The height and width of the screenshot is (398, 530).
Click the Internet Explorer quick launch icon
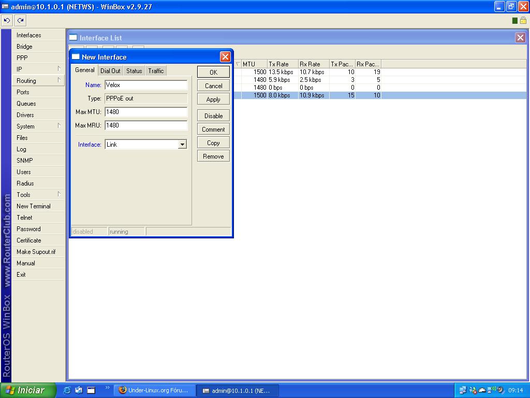point(67,390)
